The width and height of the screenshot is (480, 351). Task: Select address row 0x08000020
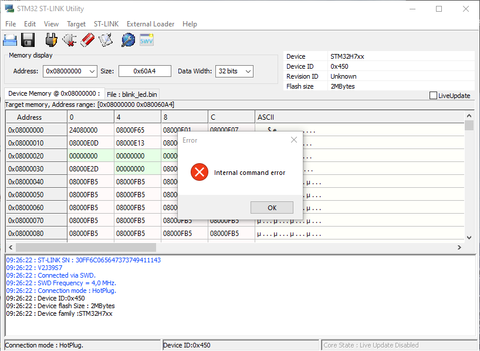[x=36, y=156]
